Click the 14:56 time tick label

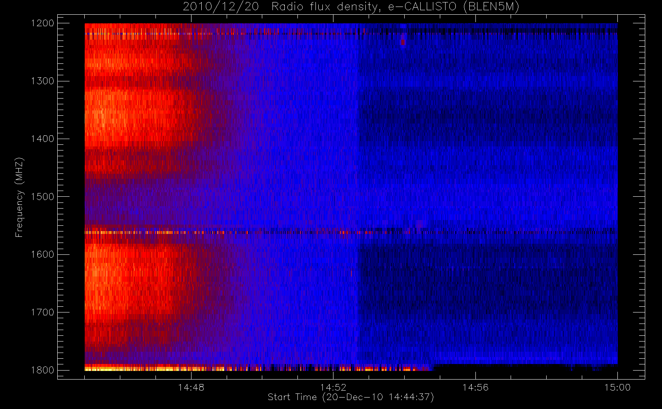[475, 387]
